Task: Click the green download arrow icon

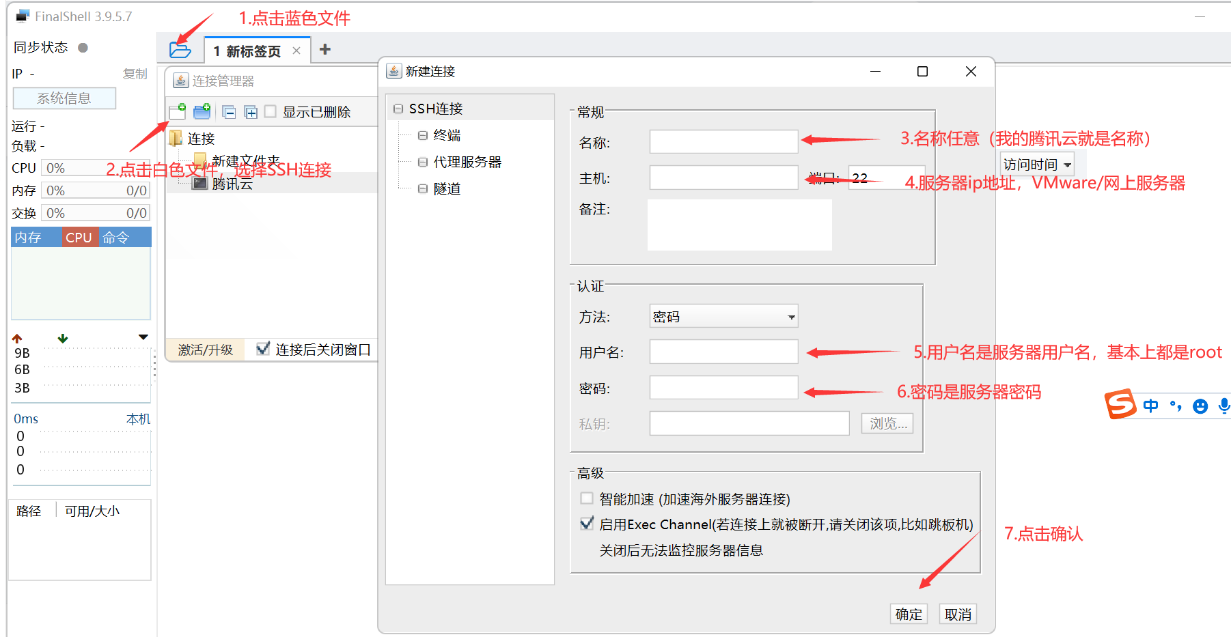Action: click(x=63, y=339)
